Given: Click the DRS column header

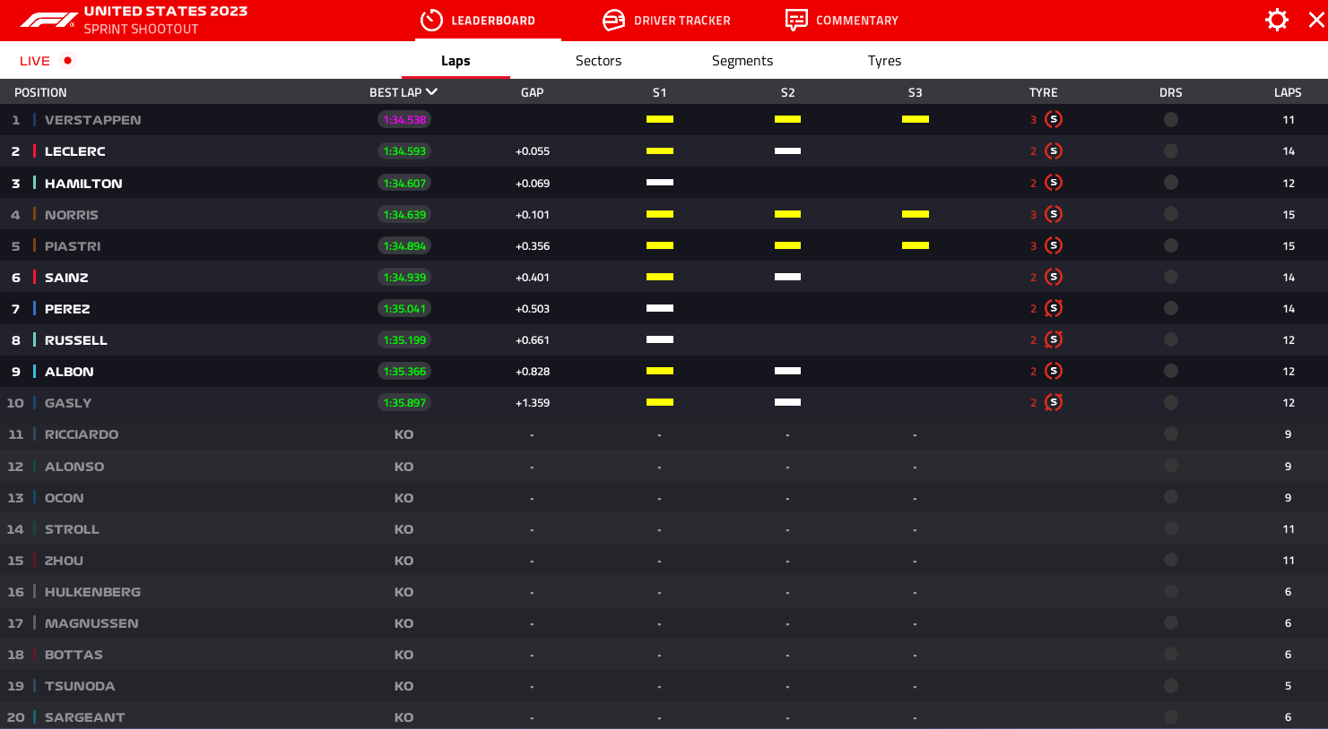Looking at the screenshot, I should [1171, 92].
